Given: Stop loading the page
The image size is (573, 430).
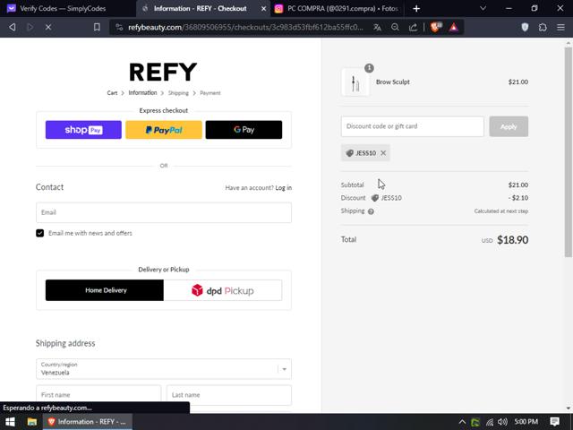Looking at the screenshot, I should pyautogui.click(x=47, y=27).
